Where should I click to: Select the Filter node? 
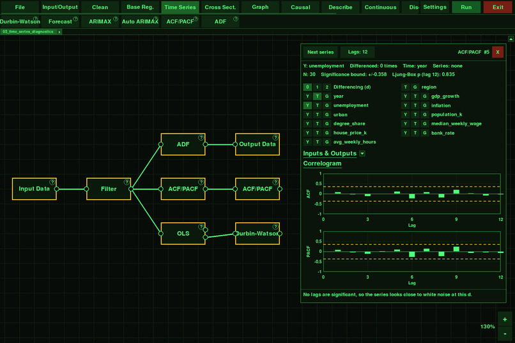(109, 189)
